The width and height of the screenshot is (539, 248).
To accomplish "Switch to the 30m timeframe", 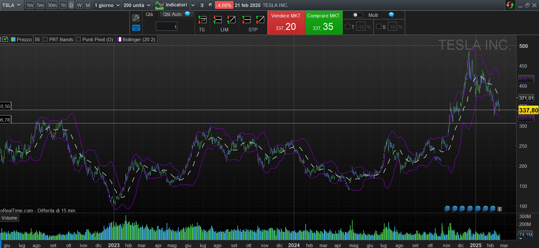I will pyautogui.click(x=52, y=5).
